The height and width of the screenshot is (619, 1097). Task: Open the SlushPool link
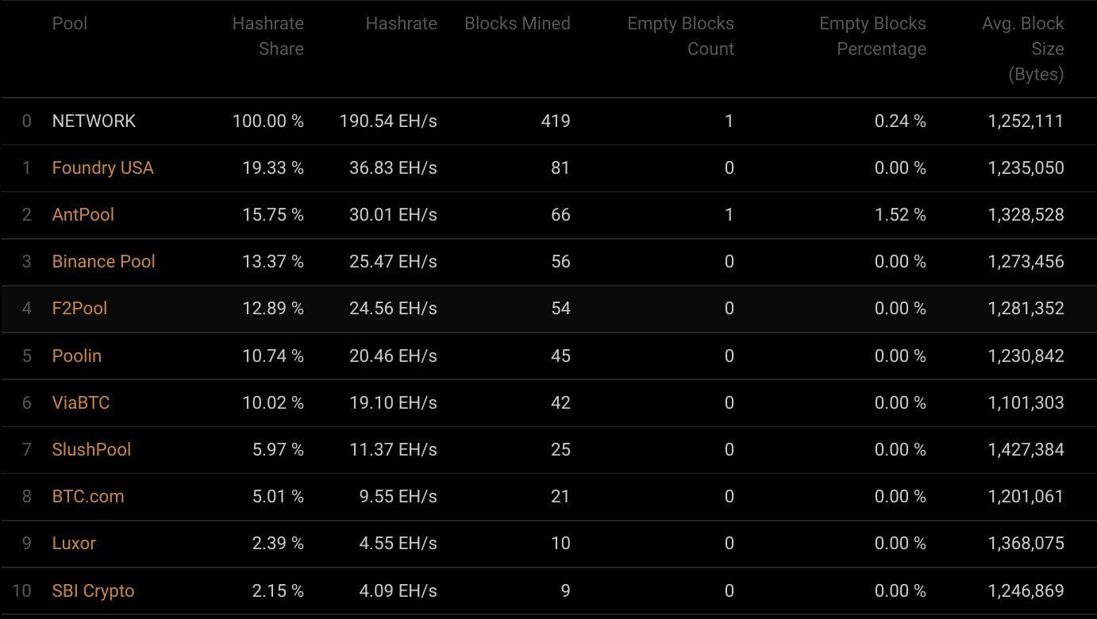click(x=91, y=449)
